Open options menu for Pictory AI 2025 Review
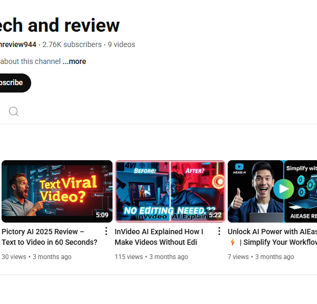The width and height of the screenshot is (317, 304). 106,231
